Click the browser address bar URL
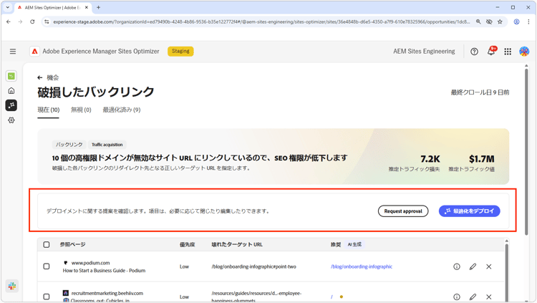This screenshot has height=303, width=537. 261,21
